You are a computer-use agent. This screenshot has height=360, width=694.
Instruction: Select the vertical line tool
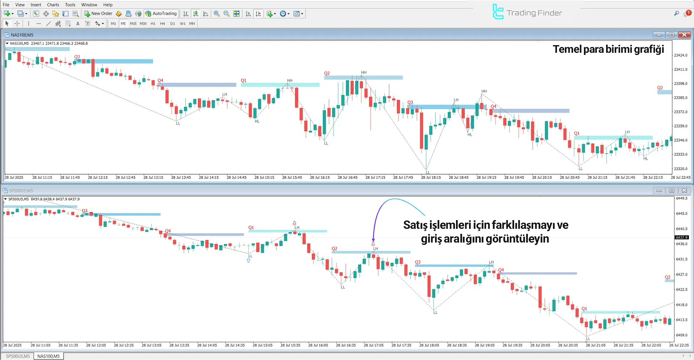29,23
